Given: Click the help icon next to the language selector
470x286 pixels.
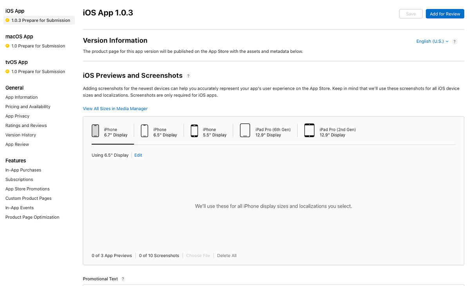Looking at the screenshot, I should click(454, 41).
